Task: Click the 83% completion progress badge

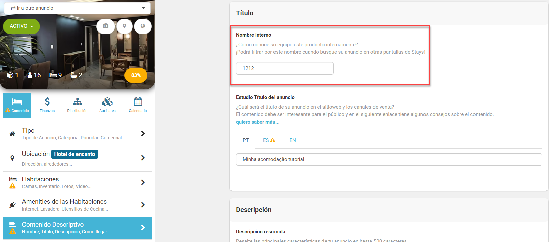Action: pos(136,75)
